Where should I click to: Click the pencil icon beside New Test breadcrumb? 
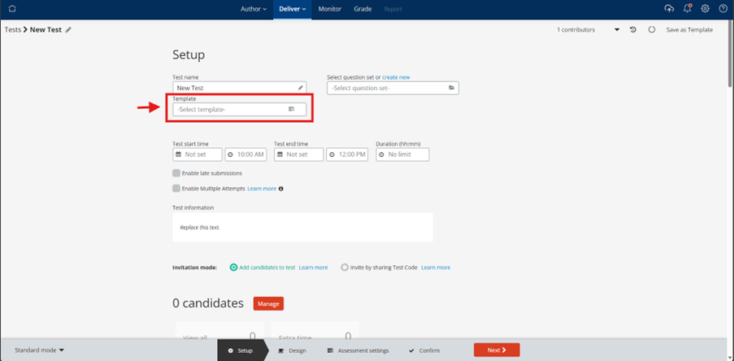[68, 29]
